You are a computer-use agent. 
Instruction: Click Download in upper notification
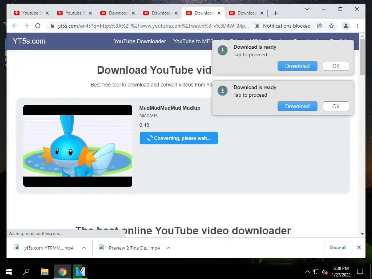pos(297,66)
